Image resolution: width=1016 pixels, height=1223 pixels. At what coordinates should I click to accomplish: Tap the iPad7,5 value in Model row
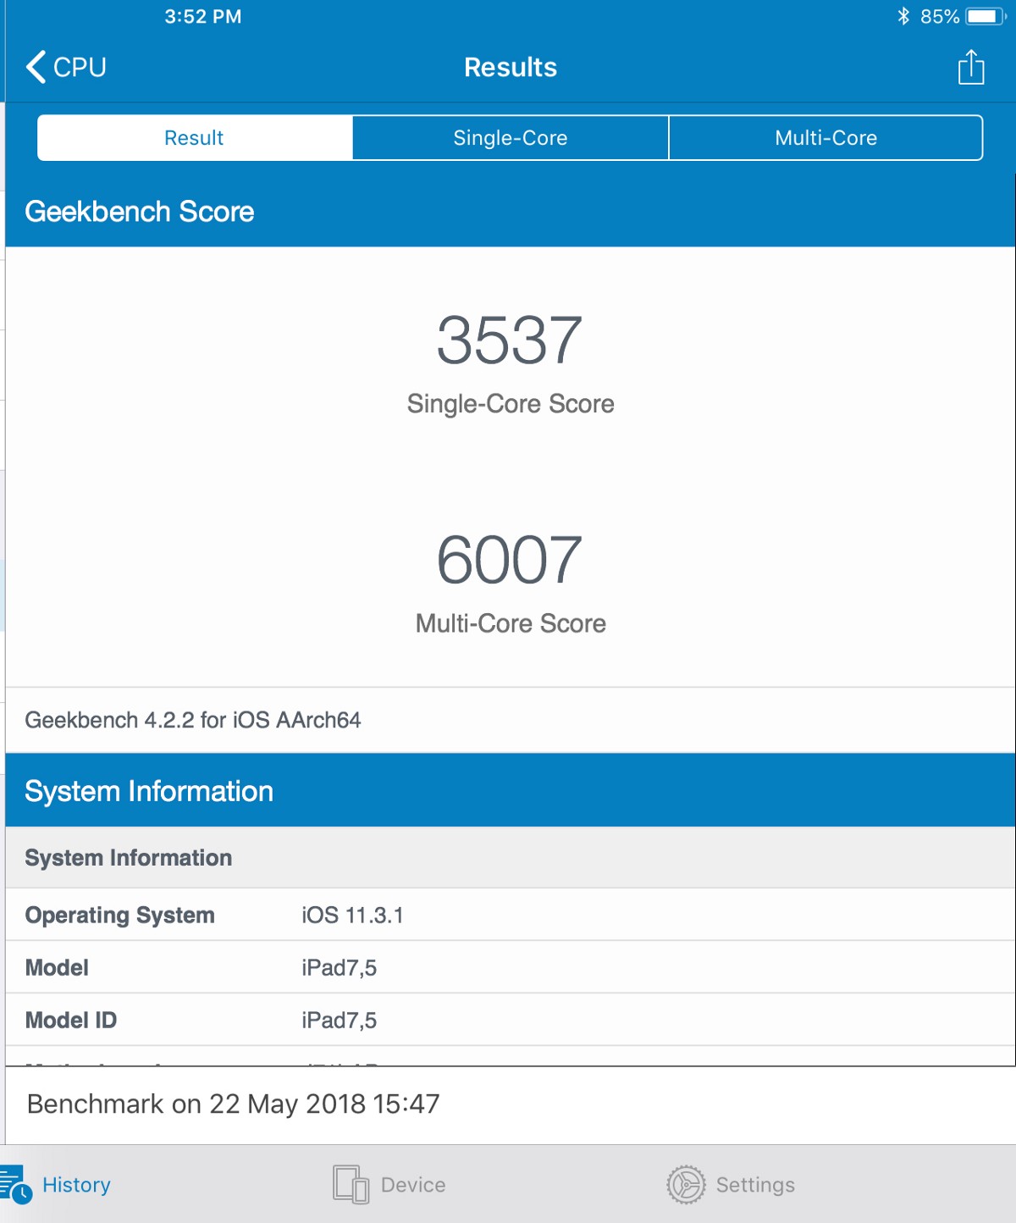[340, 968]
